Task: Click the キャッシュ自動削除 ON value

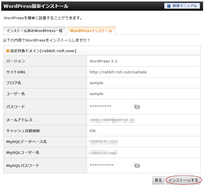Action: click(x=92, y=131)
